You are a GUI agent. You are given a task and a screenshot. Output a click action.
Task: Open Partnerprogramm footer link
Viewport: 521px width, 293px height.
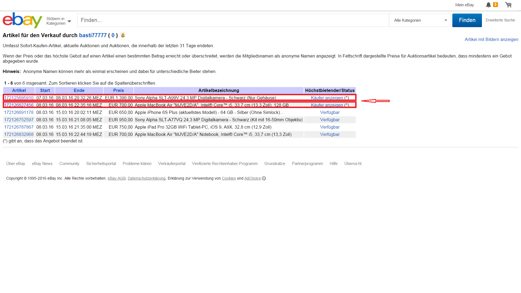307,164
